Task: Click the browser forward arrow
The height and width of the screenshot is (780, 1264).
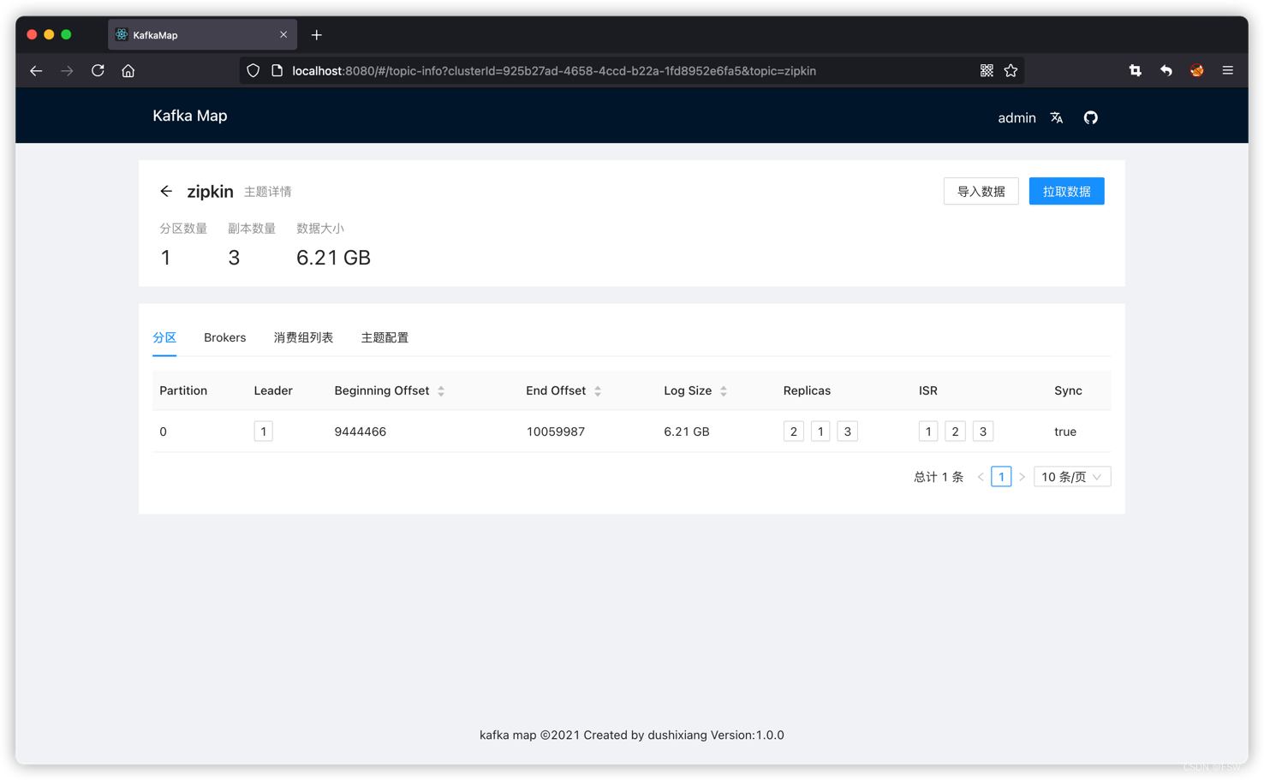Action: (67, 71)
